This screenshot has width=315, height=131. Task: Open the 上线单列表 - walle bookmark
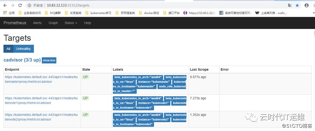(271, 13)
